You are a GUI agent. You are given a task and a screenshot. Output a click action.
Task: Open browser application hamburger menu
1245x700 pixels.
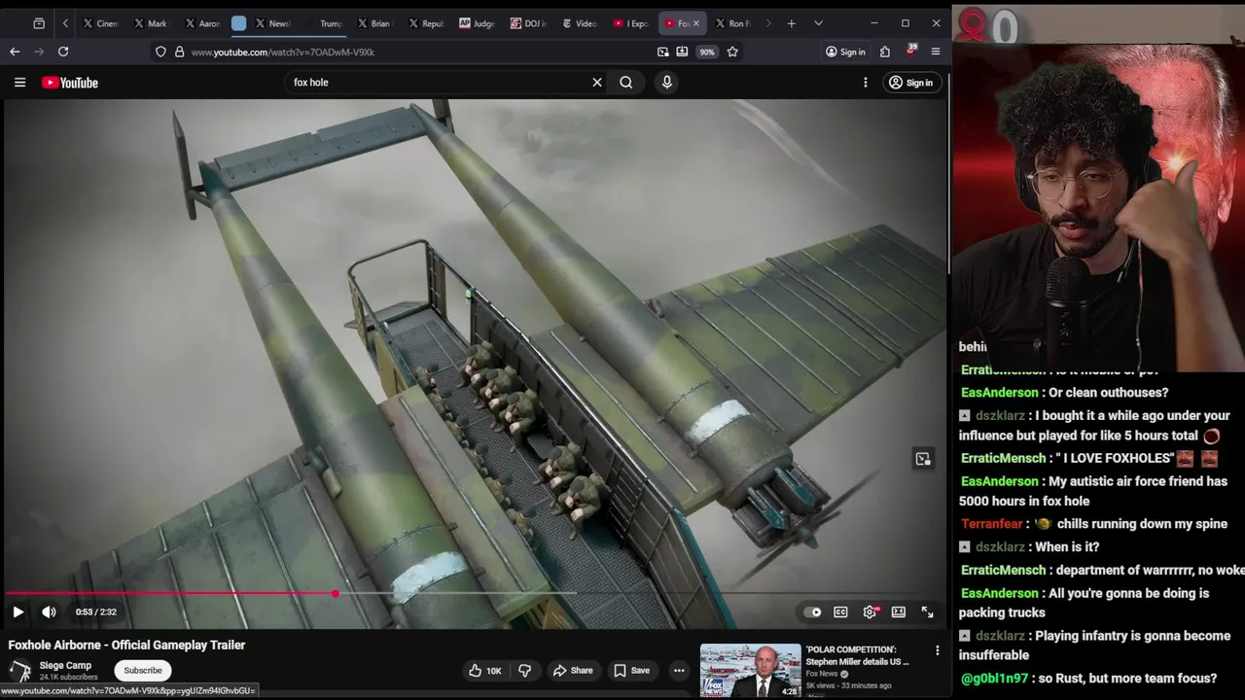936,52
